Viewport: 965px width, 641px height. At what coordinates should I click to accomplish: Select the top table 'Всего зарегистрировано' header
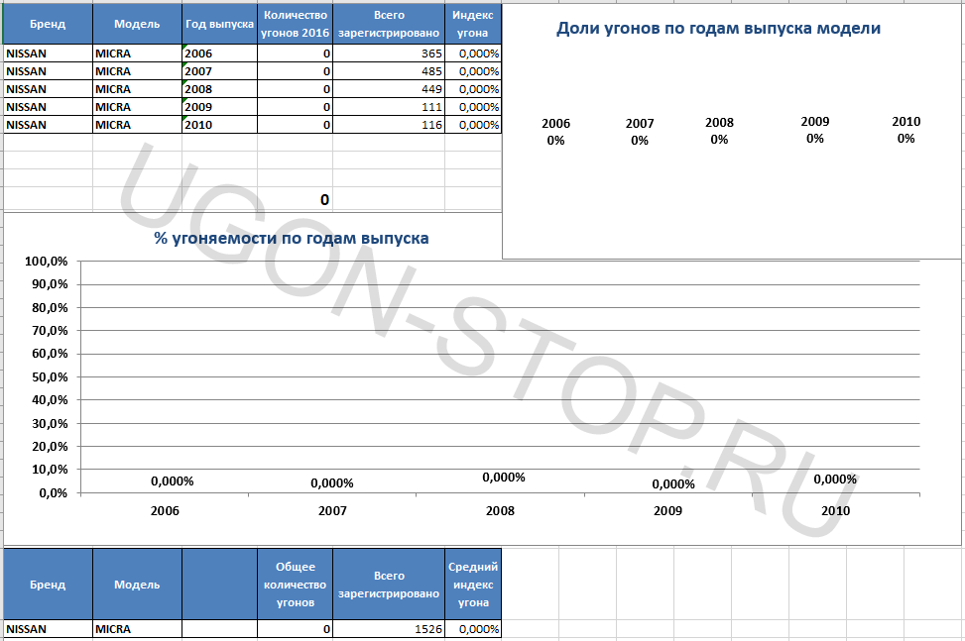pos(389,24)
